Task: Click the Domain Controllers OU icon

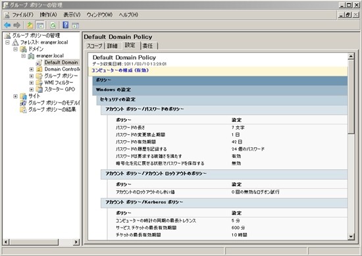Action: click(39, 69)
